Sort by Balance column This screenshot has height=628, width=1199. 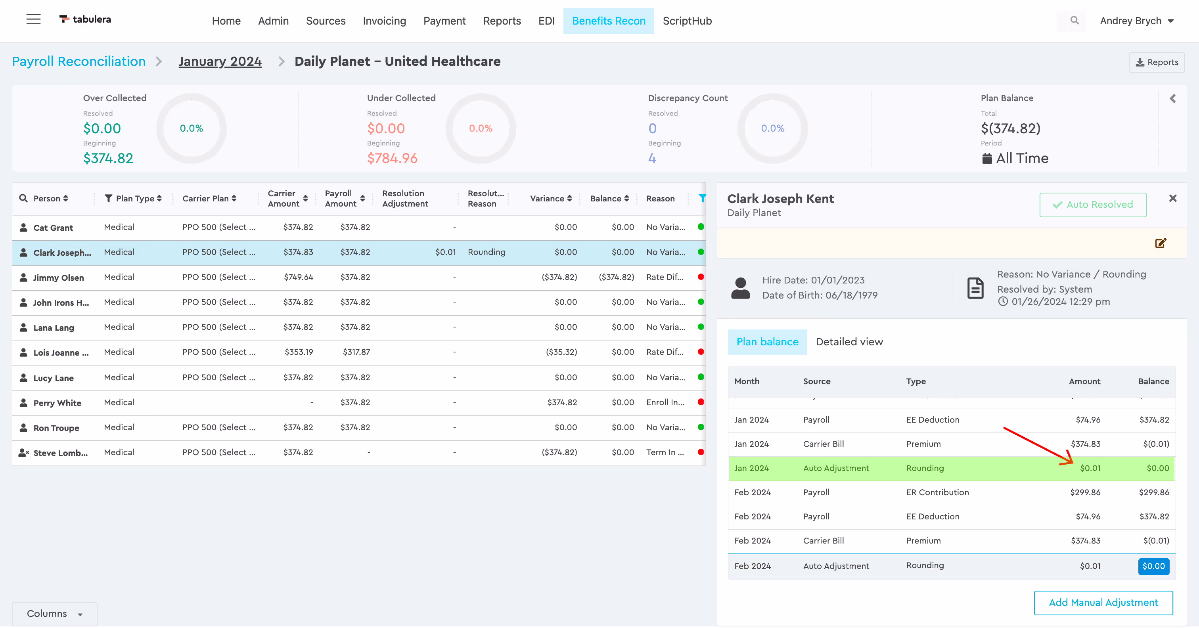tap(626, 198)
